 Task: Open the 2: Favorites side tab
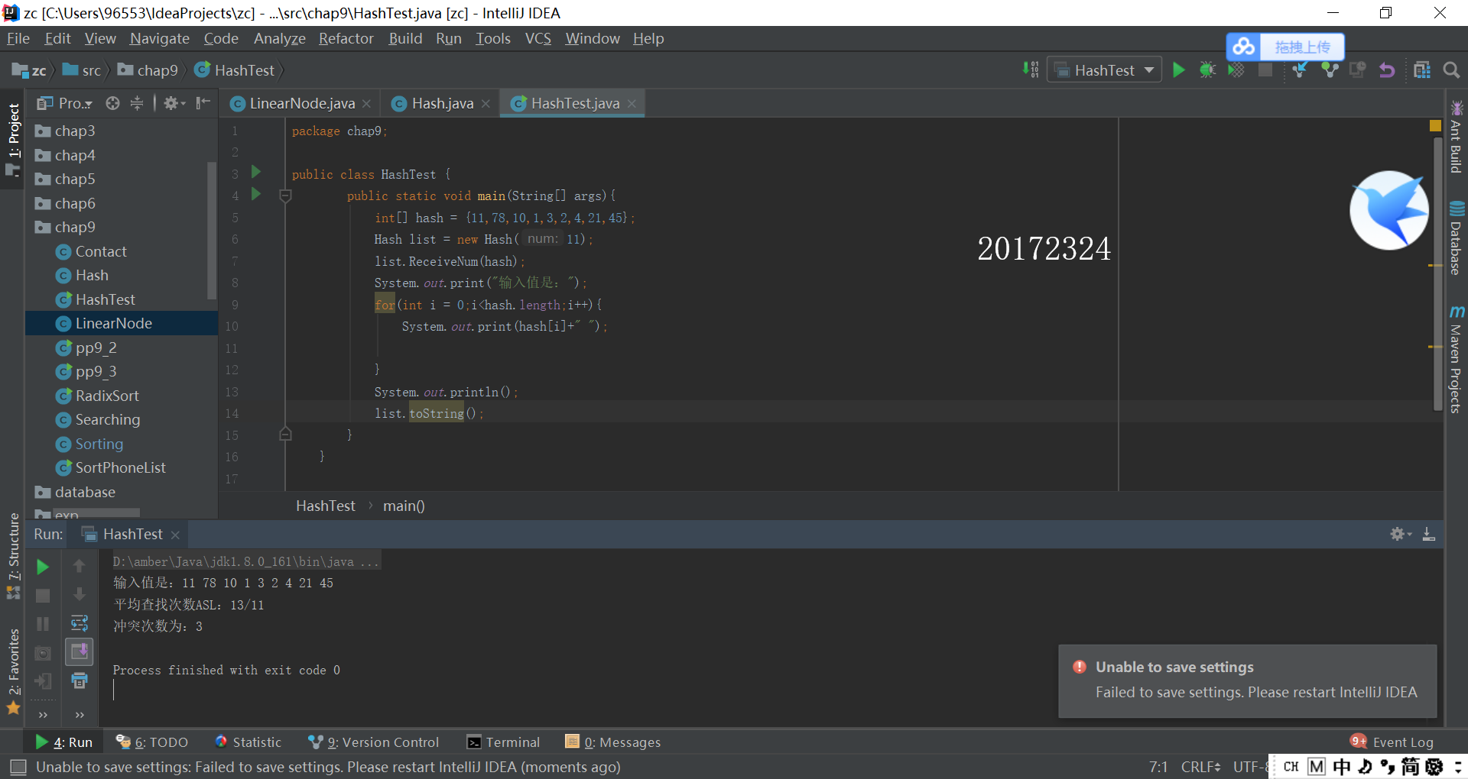(13, 671)
